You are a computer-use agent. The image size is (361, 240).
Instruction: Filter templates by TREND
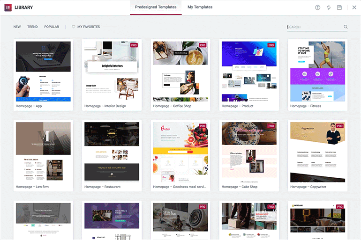32,27
